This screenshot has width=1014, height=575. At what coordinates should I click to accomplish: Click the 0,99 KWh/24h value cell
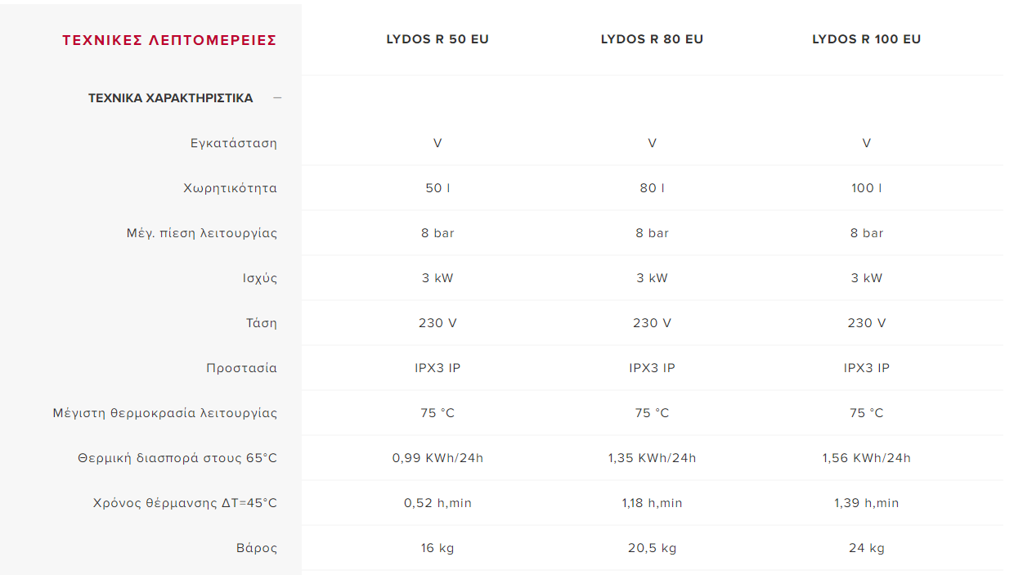coord(437,458)
